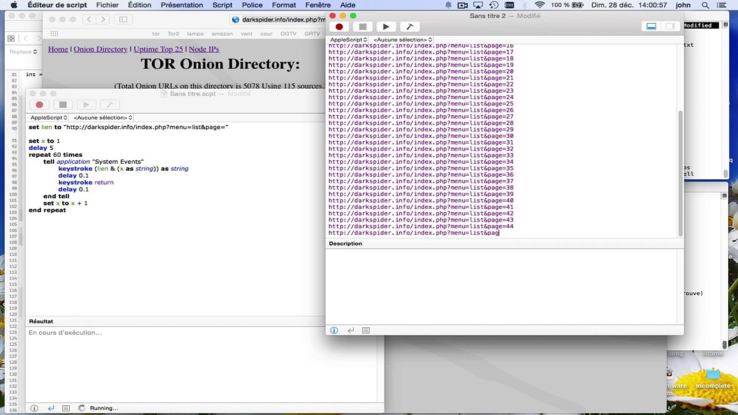The height and width of the screenshot is (415, 738).
Task: Open the Apple menu
Action: (x=14, y=5)
